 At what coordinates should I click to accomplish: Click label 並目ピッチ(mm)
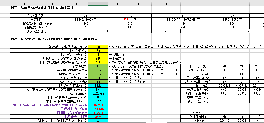tap(197, 70)
